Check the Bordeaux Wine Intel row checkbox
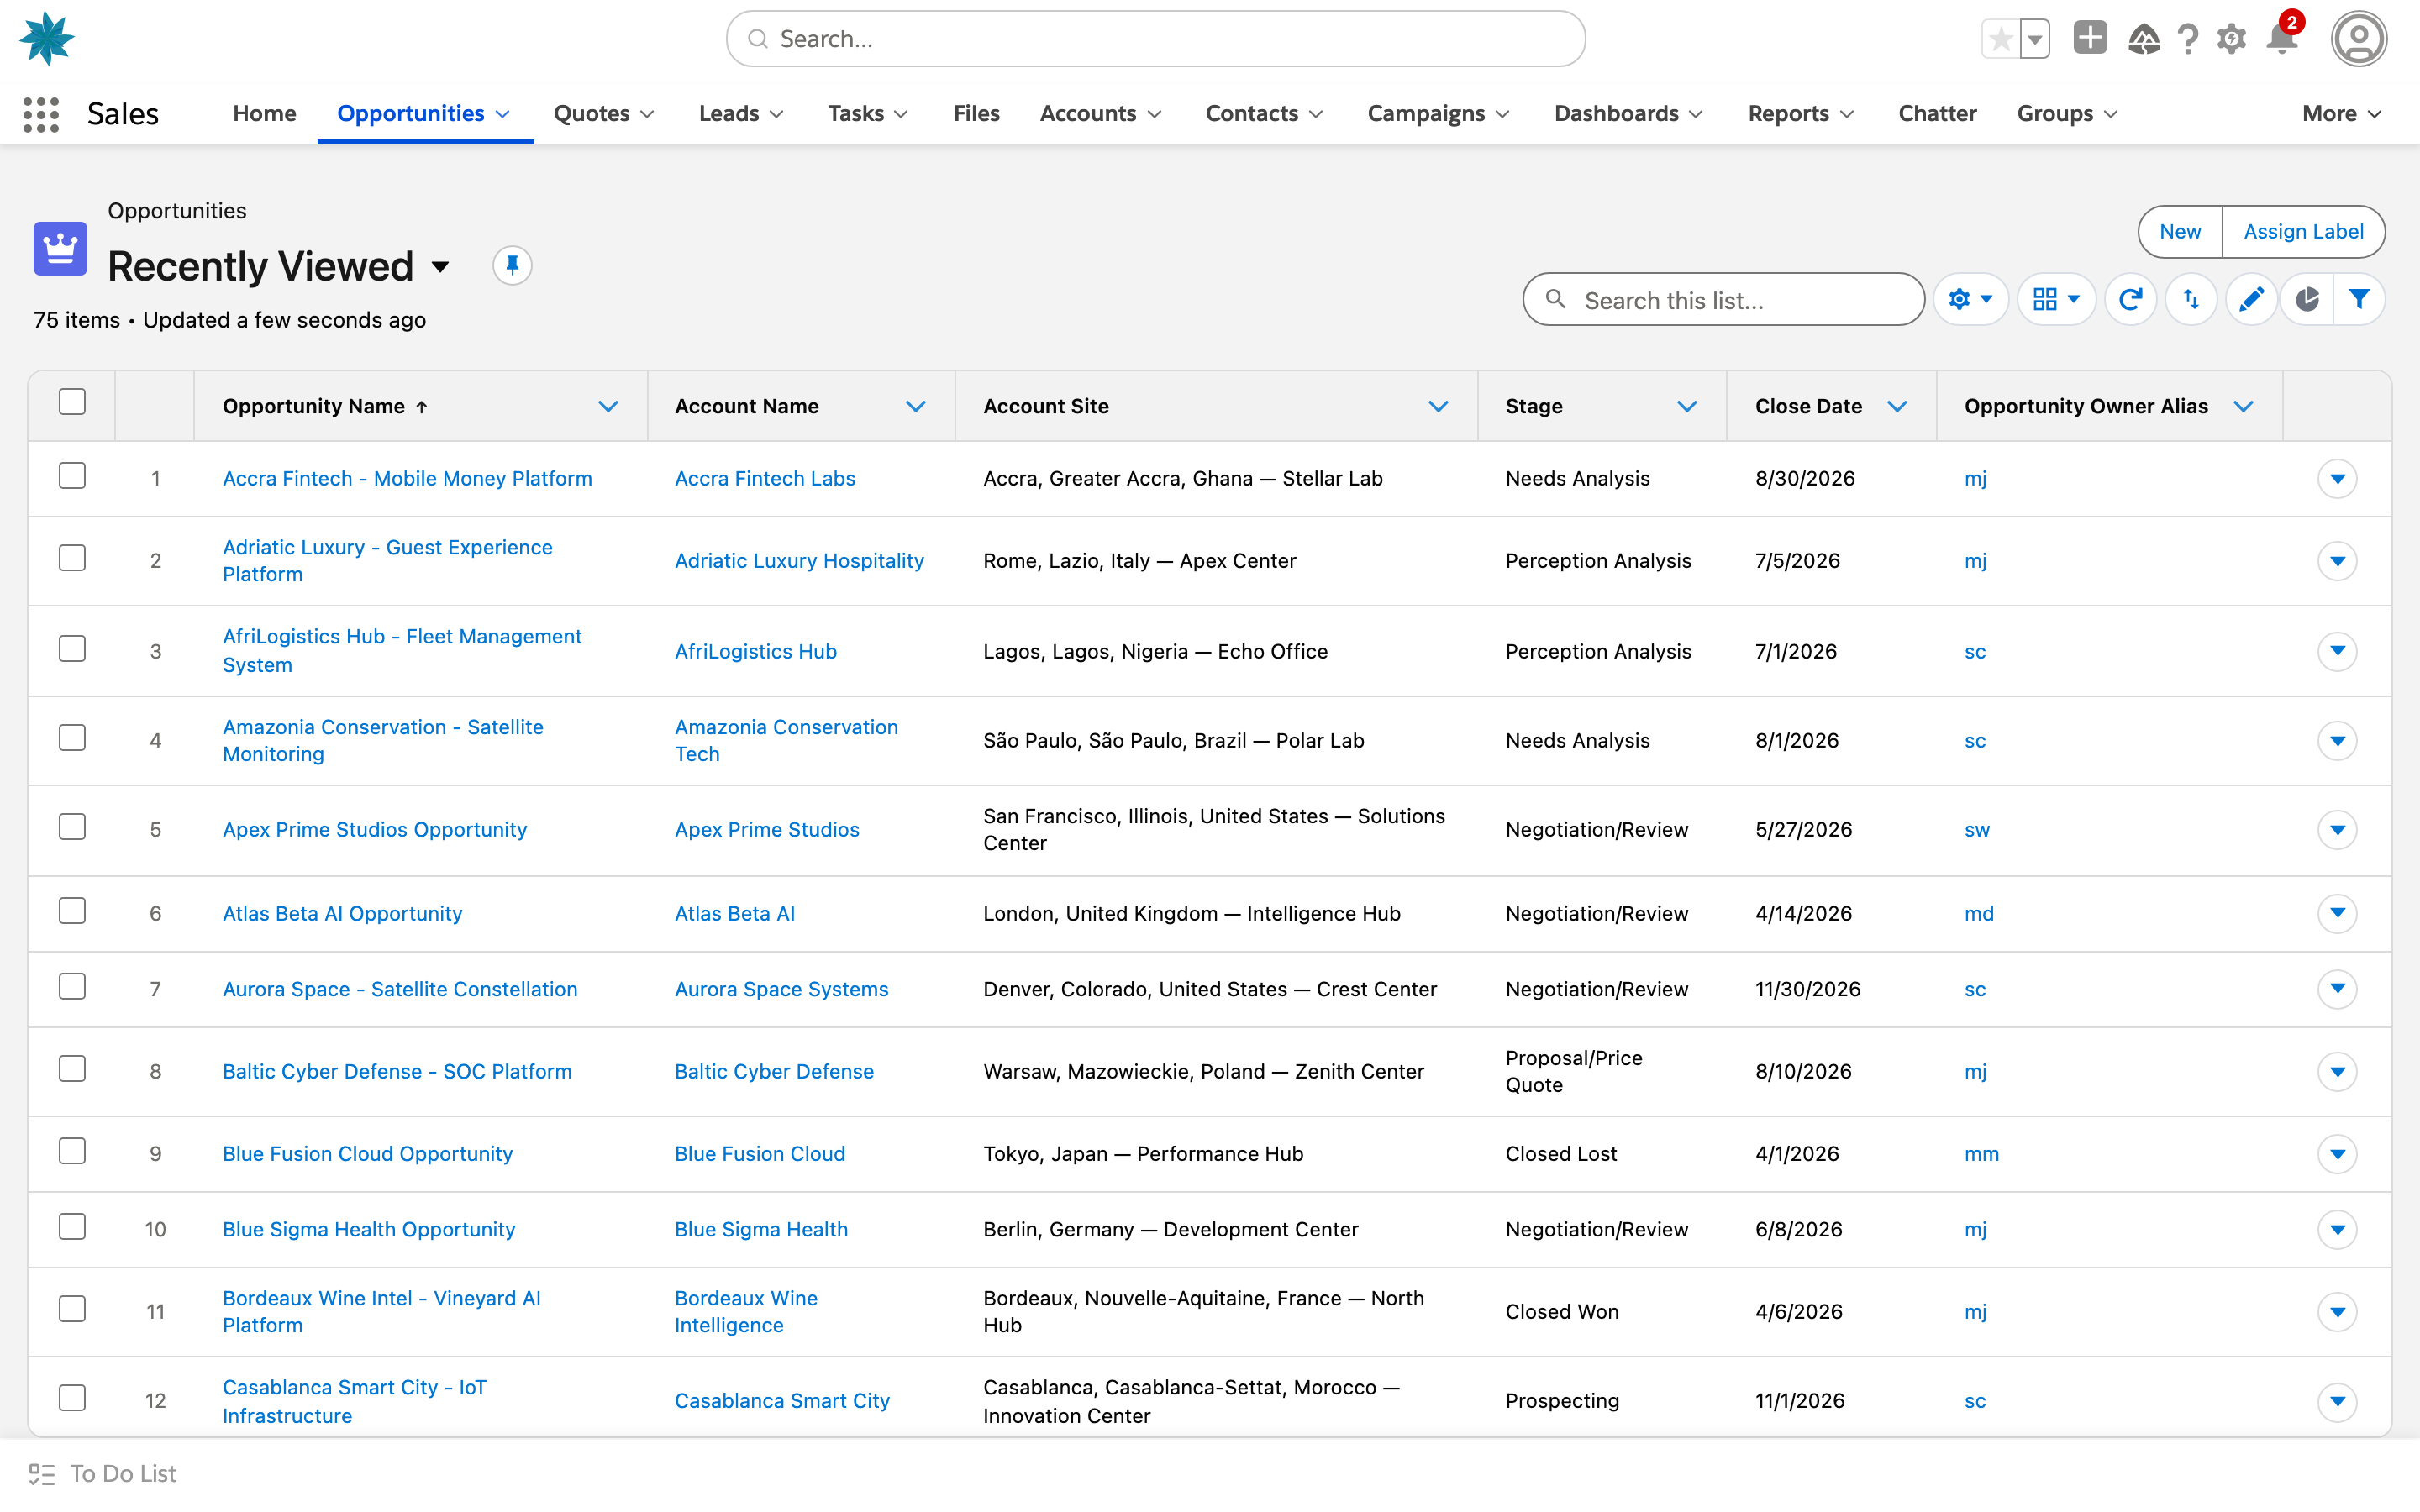Viewport: 2420px width, 1512px height. pyautogui.click(x=72, y=1308)
